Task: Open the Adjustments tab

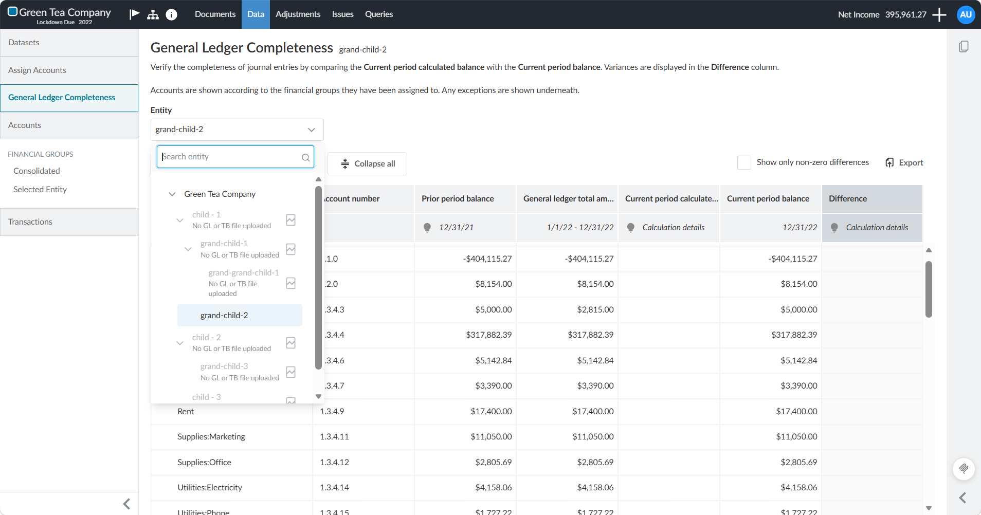Action: coord(298,14)
